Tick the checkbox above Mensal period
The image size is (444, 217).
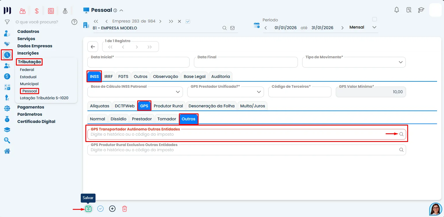[375, 19]
